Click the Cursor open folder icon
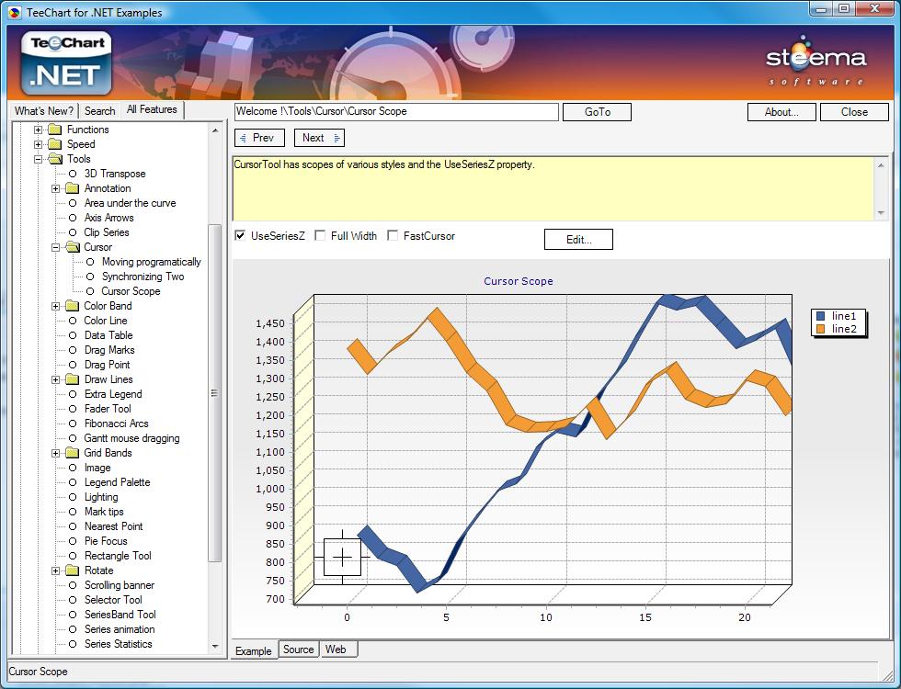The width and height of the screenshot is (901, 689). coord(73,247)
